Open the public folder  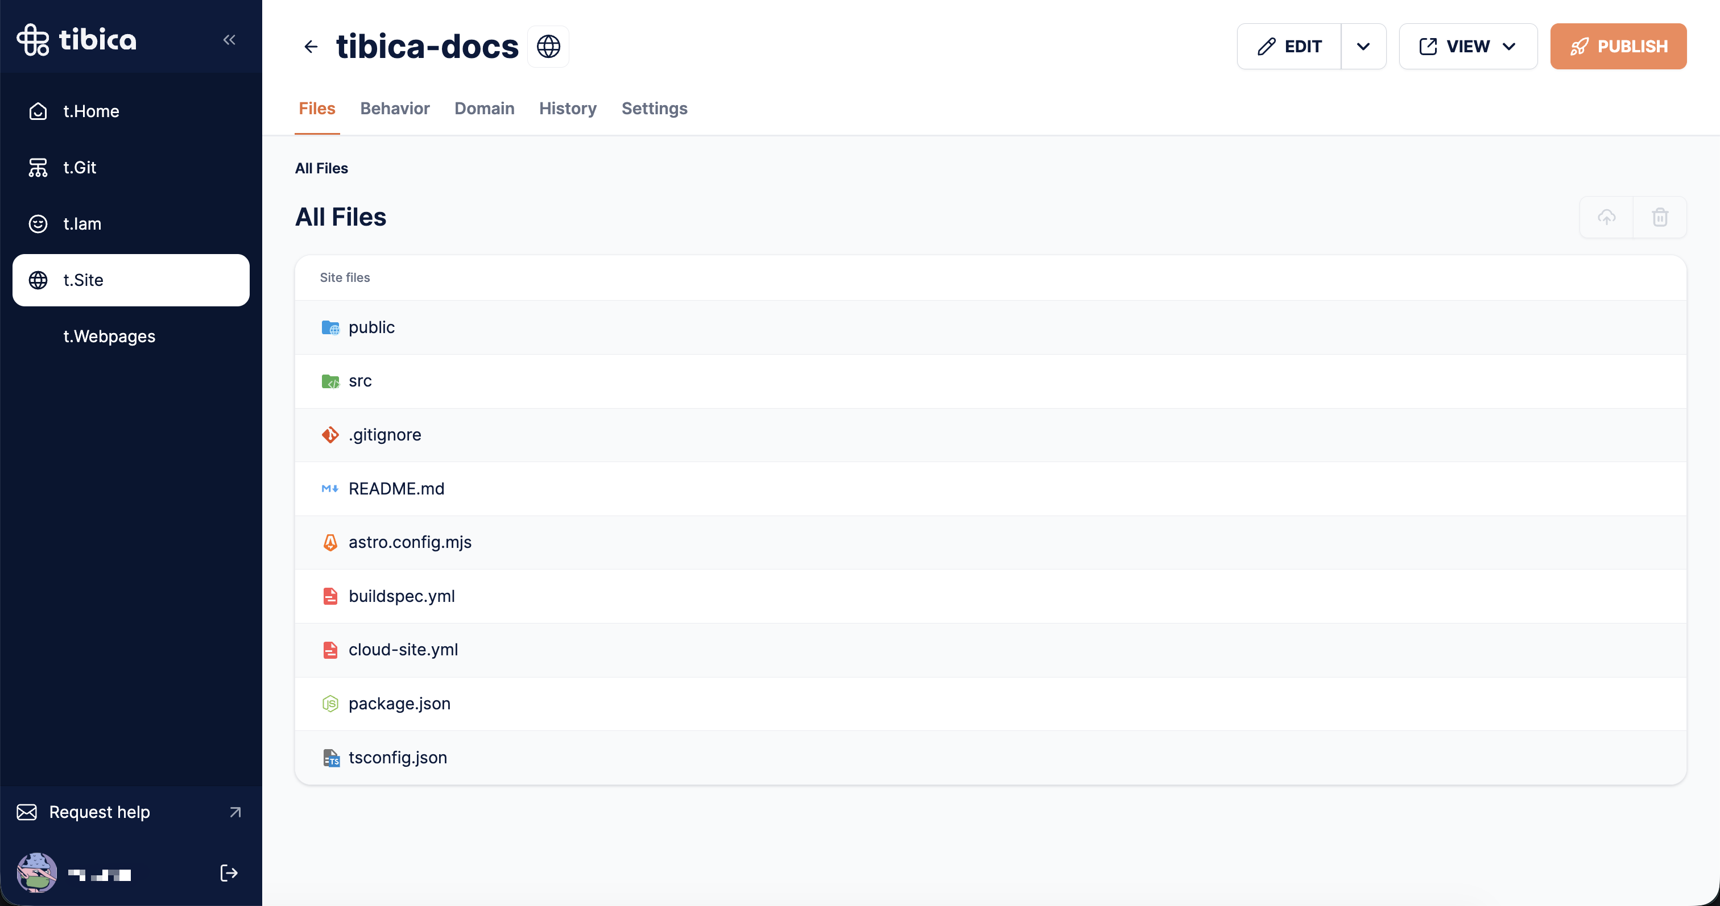371,327
